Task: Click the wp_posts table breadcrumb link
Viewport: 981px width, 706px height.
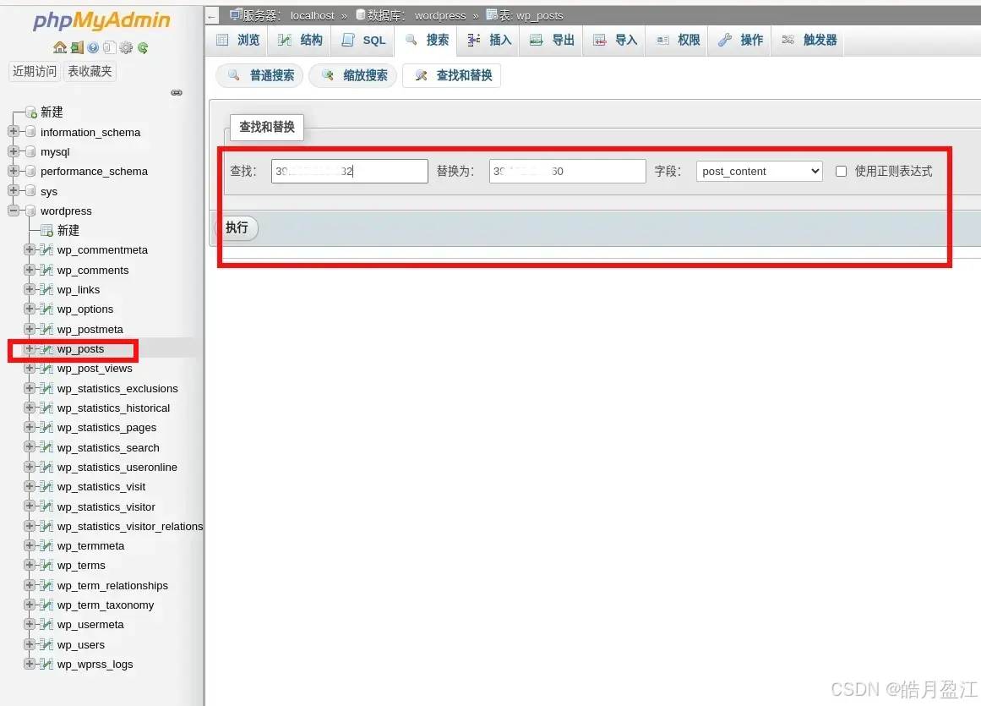Action: 539,16
